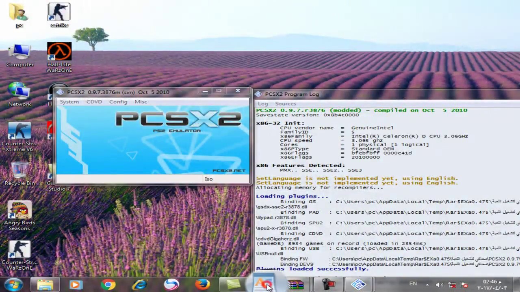Select the Network desktop icon
This screenshot has height=292, width=520.
[x=19, y=94]
